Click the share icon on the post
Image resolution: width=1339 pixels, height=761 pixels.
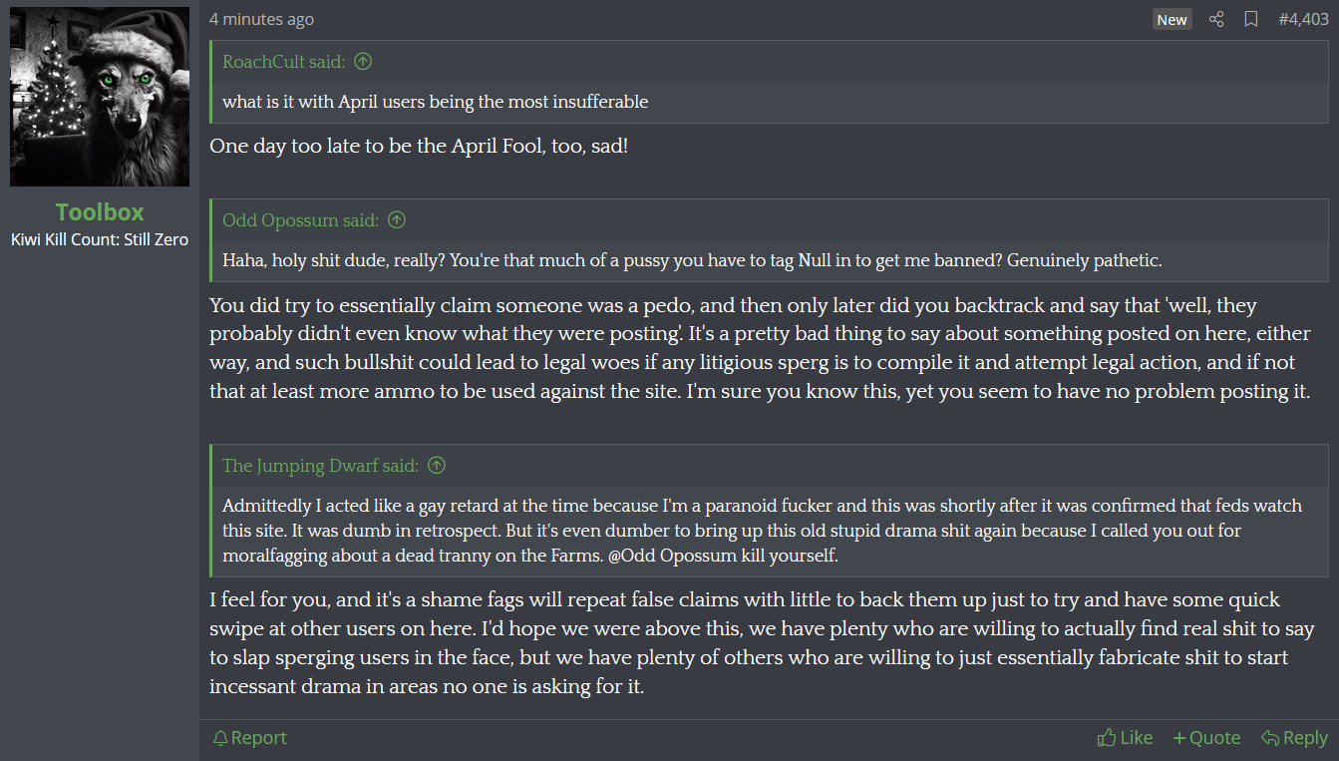click(1216, 20)
